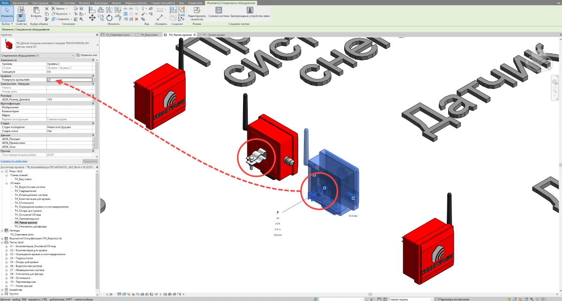This screenshot has width=562, height=301.
Task: Click the red X delete icon
Action: (x=136, y=19)
